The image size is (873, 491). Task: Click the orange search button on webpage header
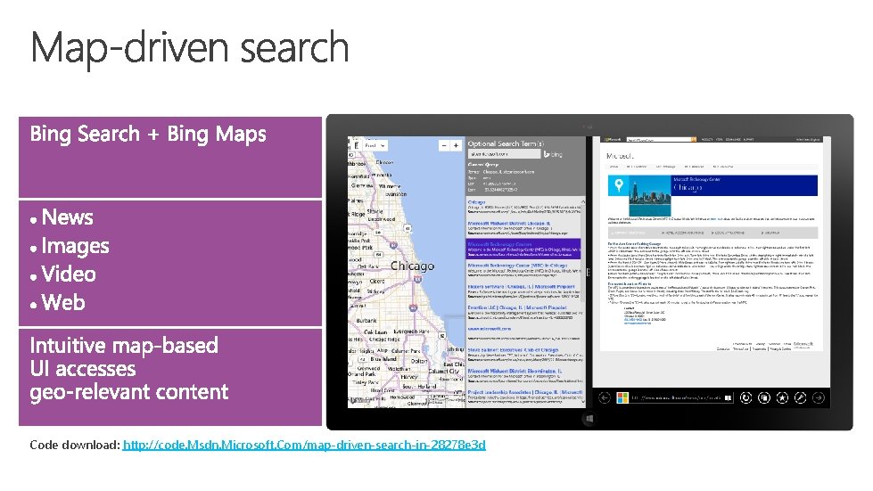pos(694,140)
